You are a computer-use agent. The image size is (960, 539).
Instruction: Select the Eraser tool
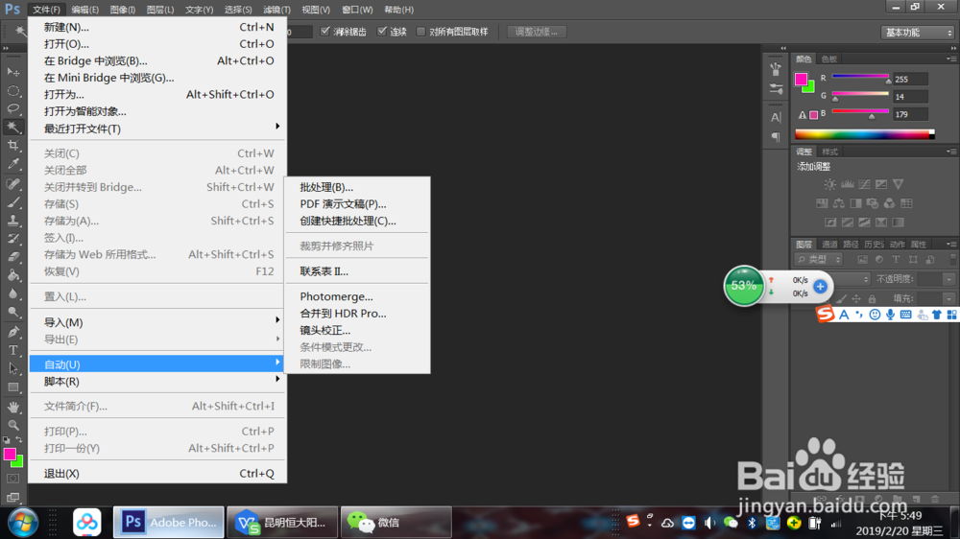[x=12, y=257]
